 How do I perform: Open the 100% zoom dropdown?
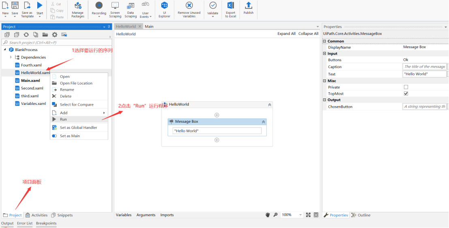pyautogui.click(x=300, y=215)
